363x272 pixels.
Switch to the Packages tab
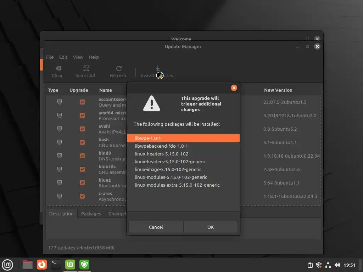coord(91,214)
